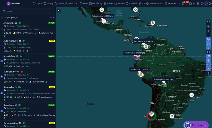Open Ambulancia 08 camera icon
This screenshot has height=128, width=212.
[20, 23]
